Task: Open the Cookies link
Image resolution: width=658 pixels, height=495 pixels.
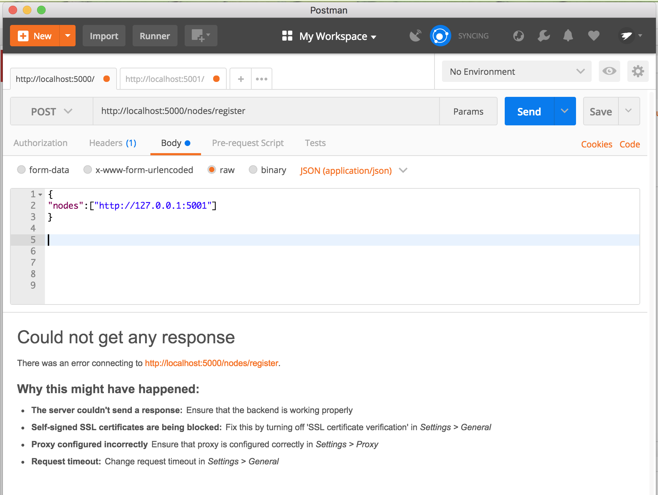Action: [597, 144]
